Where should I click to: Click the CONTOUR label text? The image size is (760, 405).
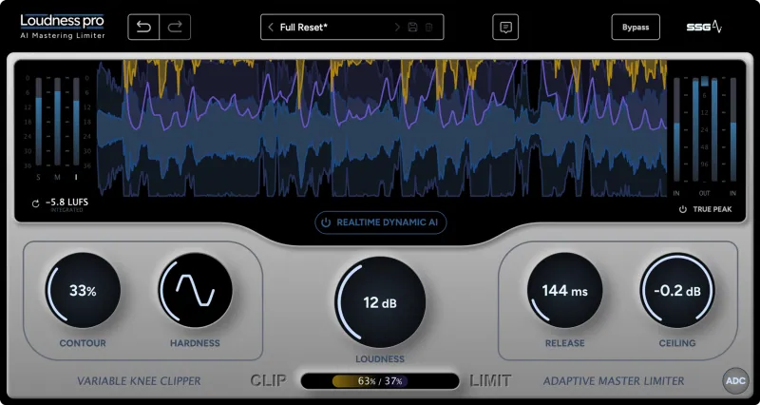tap(83, 343)
